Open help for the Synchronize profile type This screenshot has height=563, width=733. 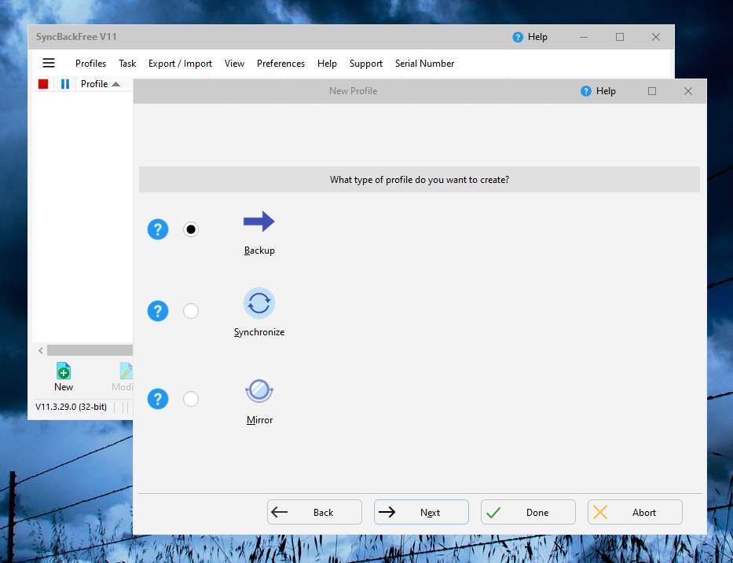click(158, 311)
